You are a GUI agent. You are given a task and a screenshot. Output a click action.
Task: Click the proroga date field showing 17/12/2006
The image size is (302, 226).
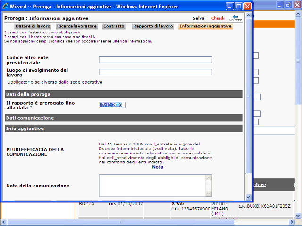coord(112,105)
